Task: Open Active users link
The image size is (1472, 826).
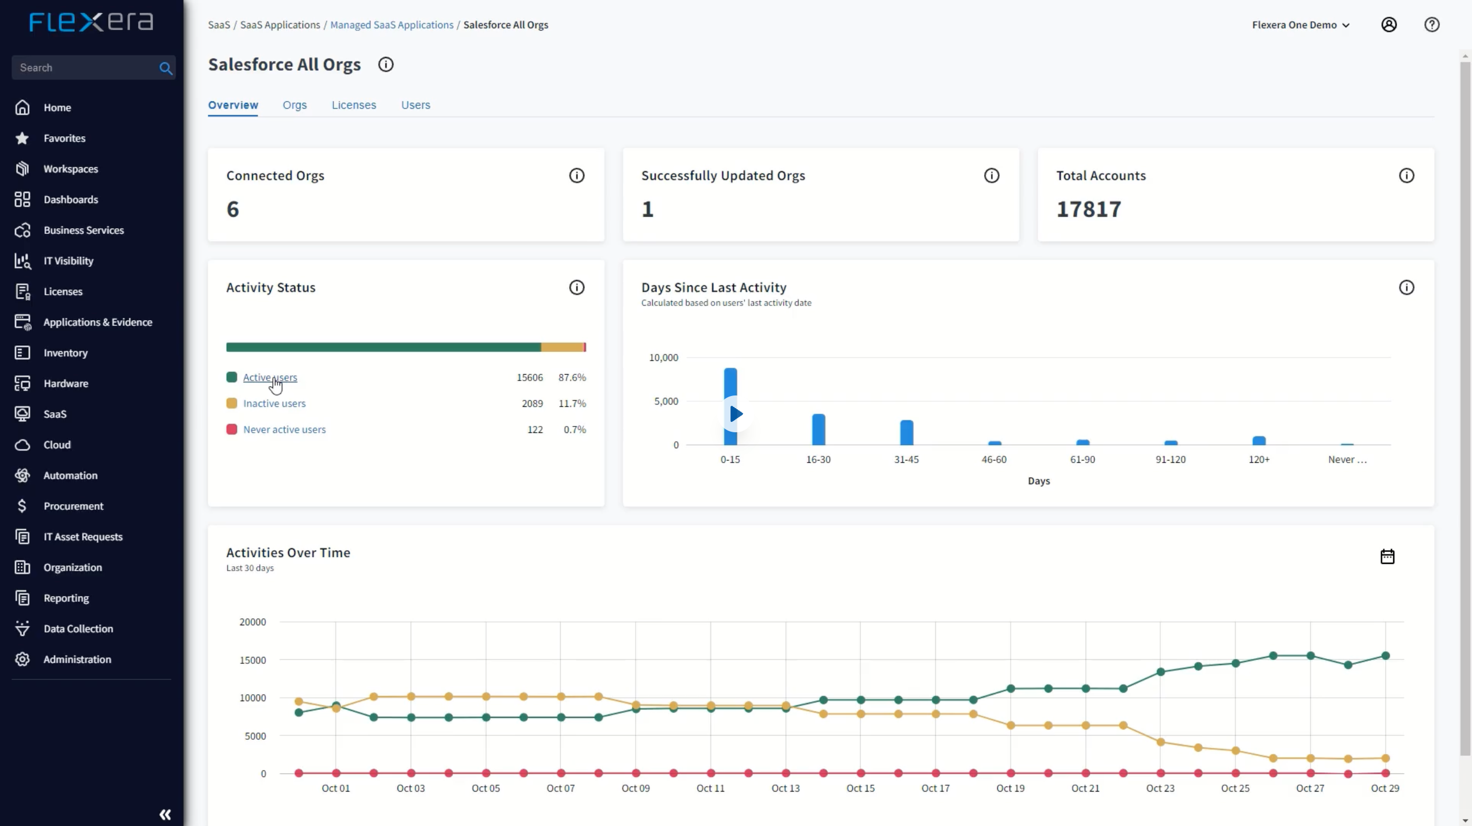Action: tap(270, 378)
